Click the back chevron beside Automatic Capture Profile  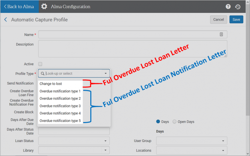tap(6, 20)
